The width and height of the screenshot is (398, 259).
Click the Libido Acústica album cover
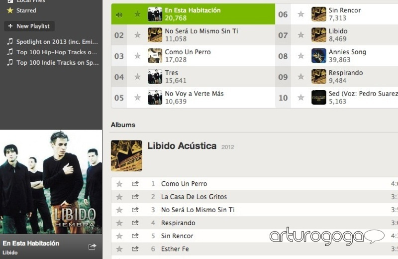pyautogui.click(x=126, y=155)
